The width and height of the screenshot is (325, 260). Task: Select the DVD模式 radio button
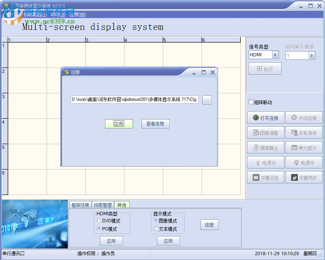pyautogui.click(x=98, y=220)
